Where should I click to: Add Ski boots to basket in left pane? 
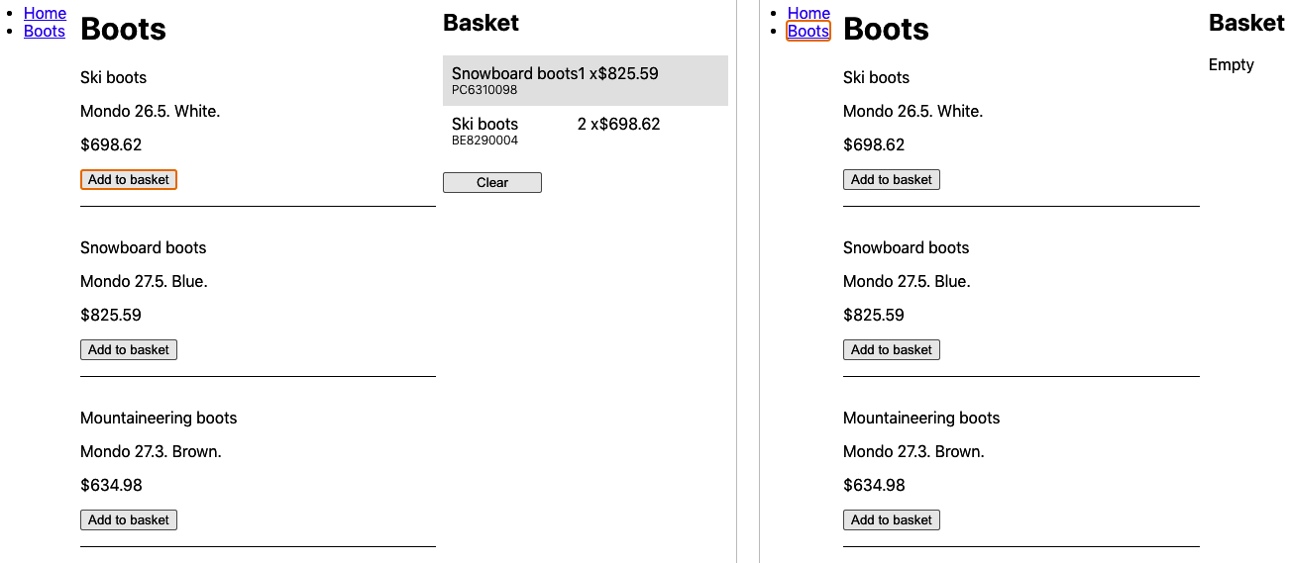tap(129, 179)
